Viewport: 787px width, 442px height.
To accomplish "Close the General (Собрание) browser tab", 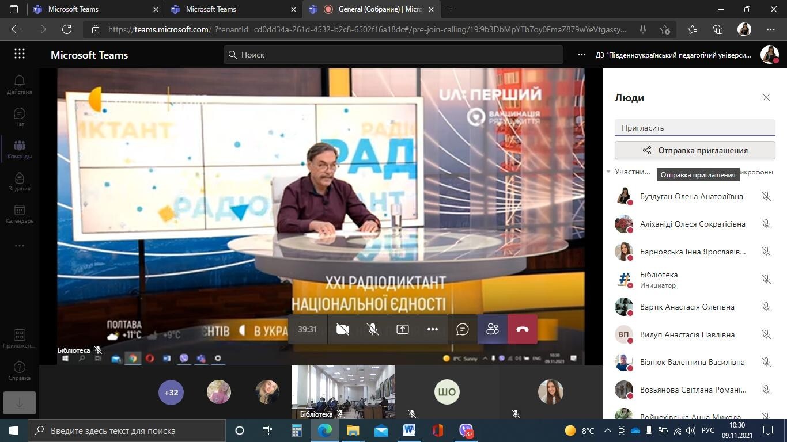I will [431, 9].
